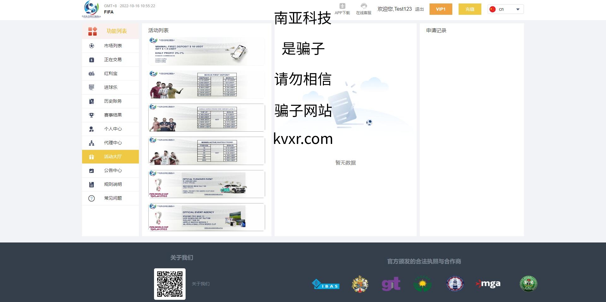Open 红利宝 menu item
The width and height of the screenshot is (606, 302).
tap(110, 73)
